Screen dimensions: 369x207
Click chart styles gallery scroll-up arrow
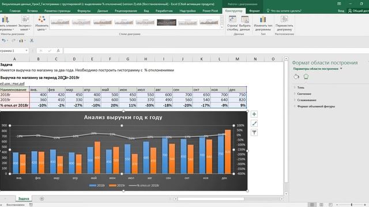tap(221, 17)
